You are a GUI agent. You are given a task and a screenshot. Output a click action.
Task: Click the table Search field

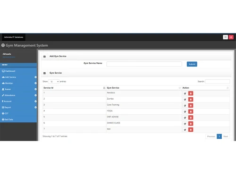click(218, 82)
